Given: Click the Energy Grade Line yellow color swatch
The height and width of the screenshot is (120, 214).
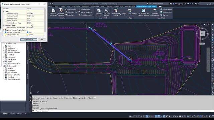Looking at the screenshot, I should [27, 35].
